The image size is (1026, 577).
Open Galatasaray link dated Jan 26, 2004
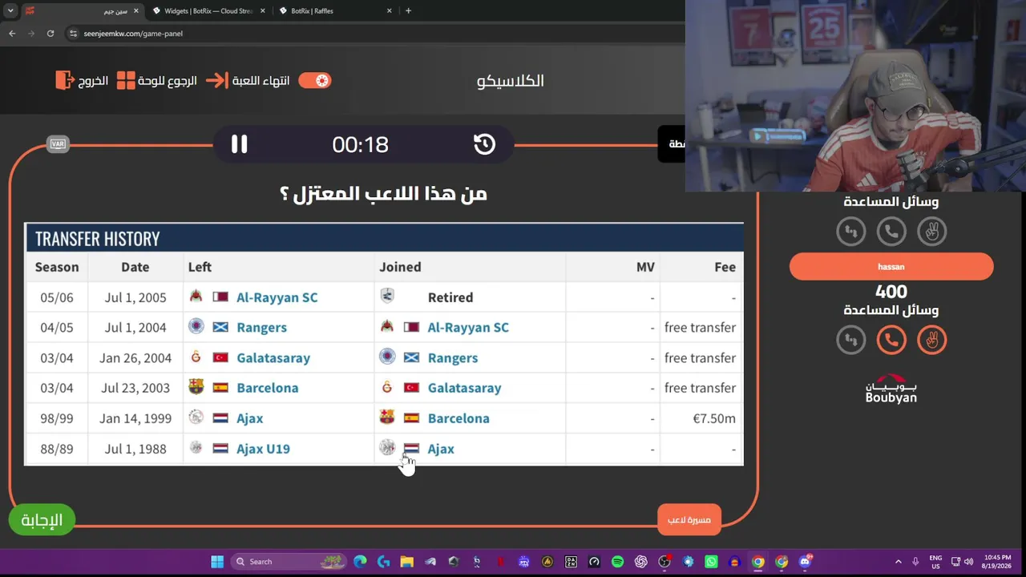coord(273,358)
